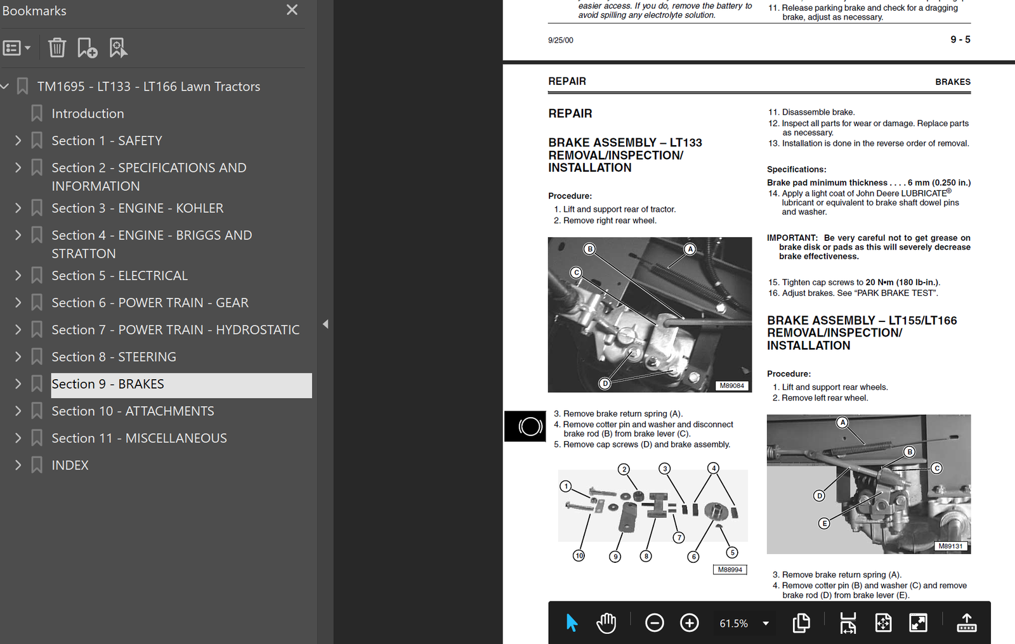This screenshot has width=1015, height=644.
Task: Click brake assembly photo M89084
Action: coord(650,314)
